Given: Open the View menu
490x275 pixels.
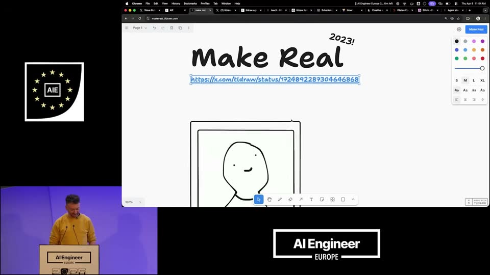Looking at the screenshot, I should [x=165, y=4].
